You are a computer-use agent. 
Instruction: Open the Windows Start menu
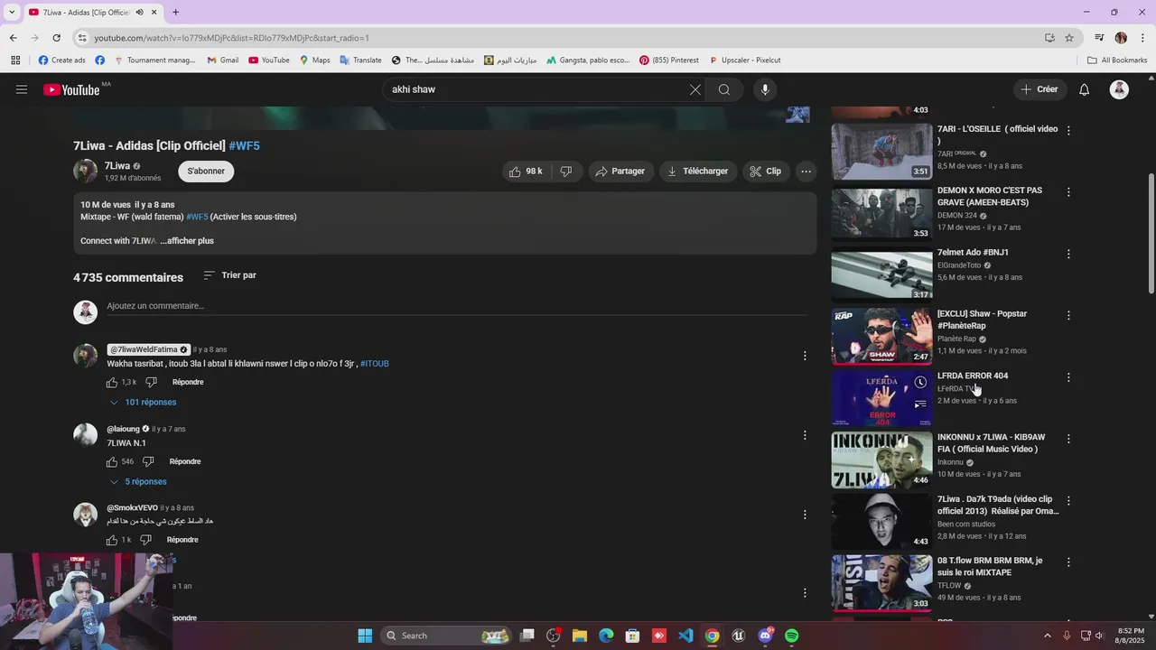365,636
